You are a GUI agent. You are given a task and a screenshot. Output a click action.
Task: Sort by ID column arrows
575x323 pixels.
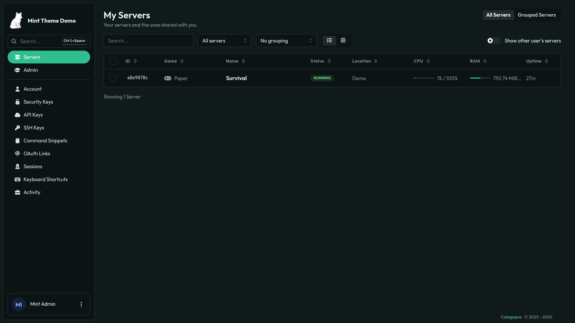[x=135, y=61]
